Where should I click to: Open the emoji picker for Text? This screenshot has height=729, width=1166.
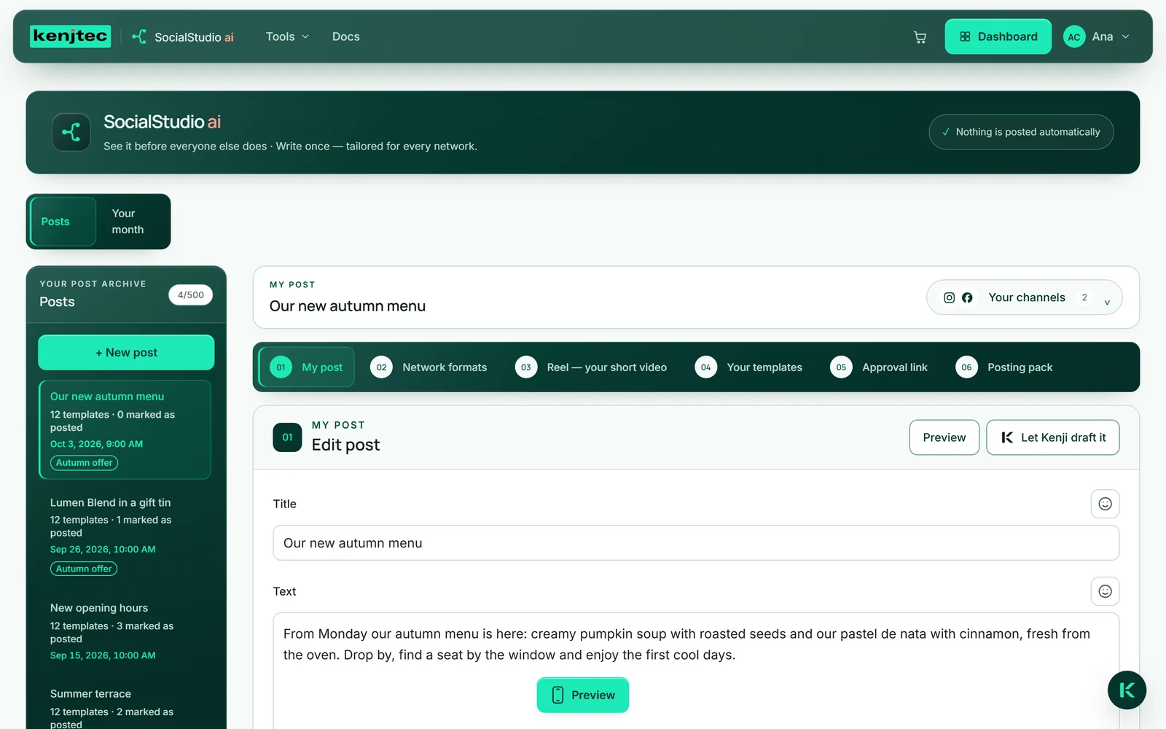[1105, 591]
